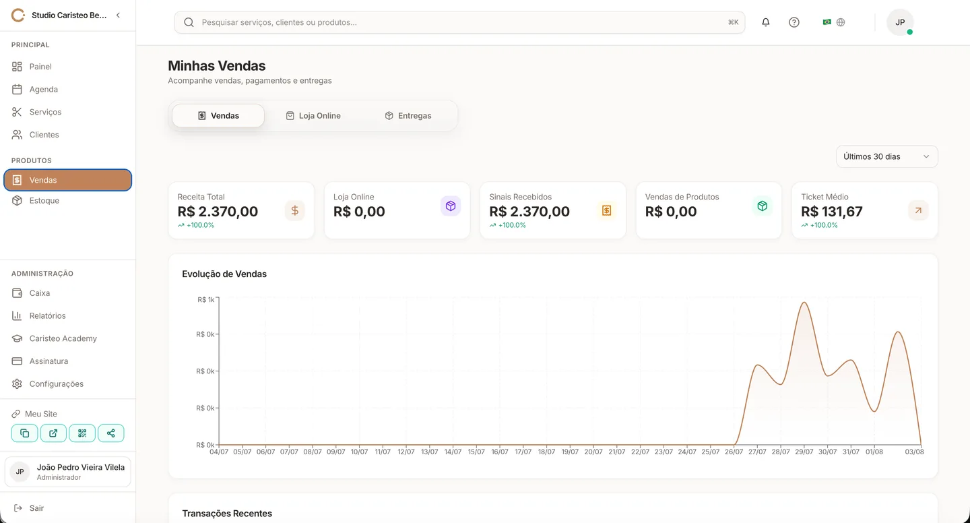
Task: Click the Evolução de Vendas title
Action: point(224,274)
